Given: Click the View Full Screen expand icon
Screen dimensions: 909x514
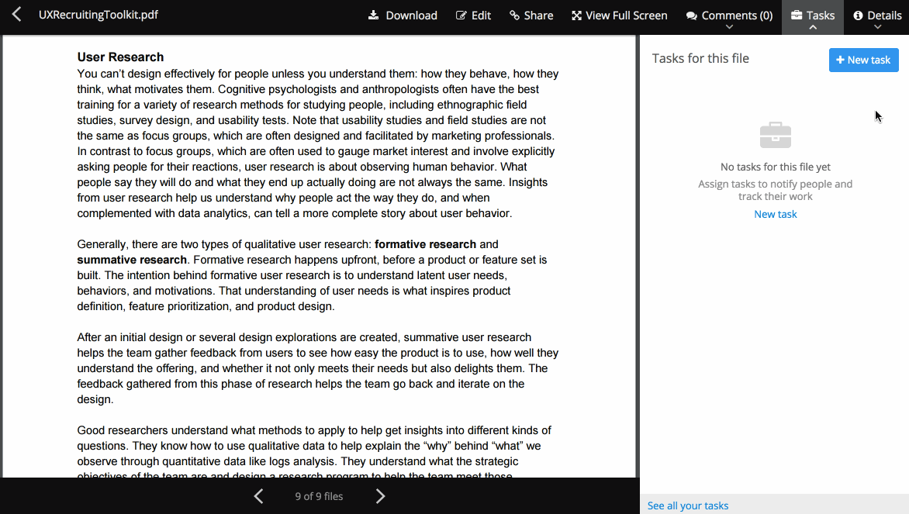Looking at the screenshot, I should pos(576,16).
